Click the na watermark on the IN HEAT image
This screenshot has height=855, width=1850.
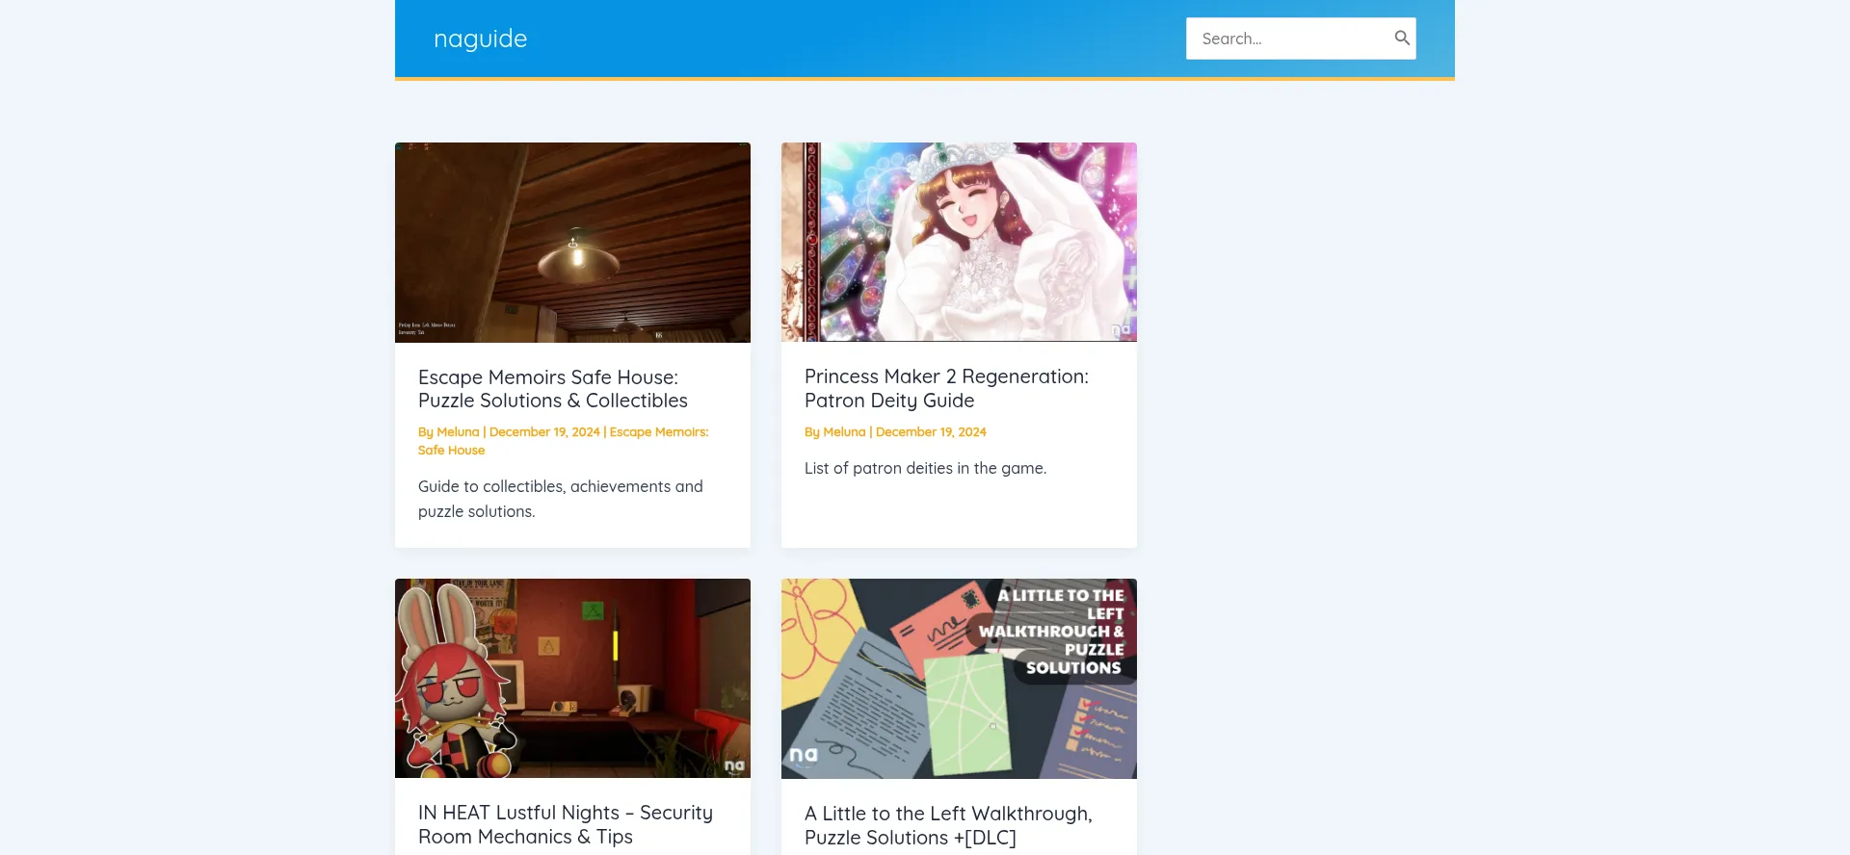point(734,765)
